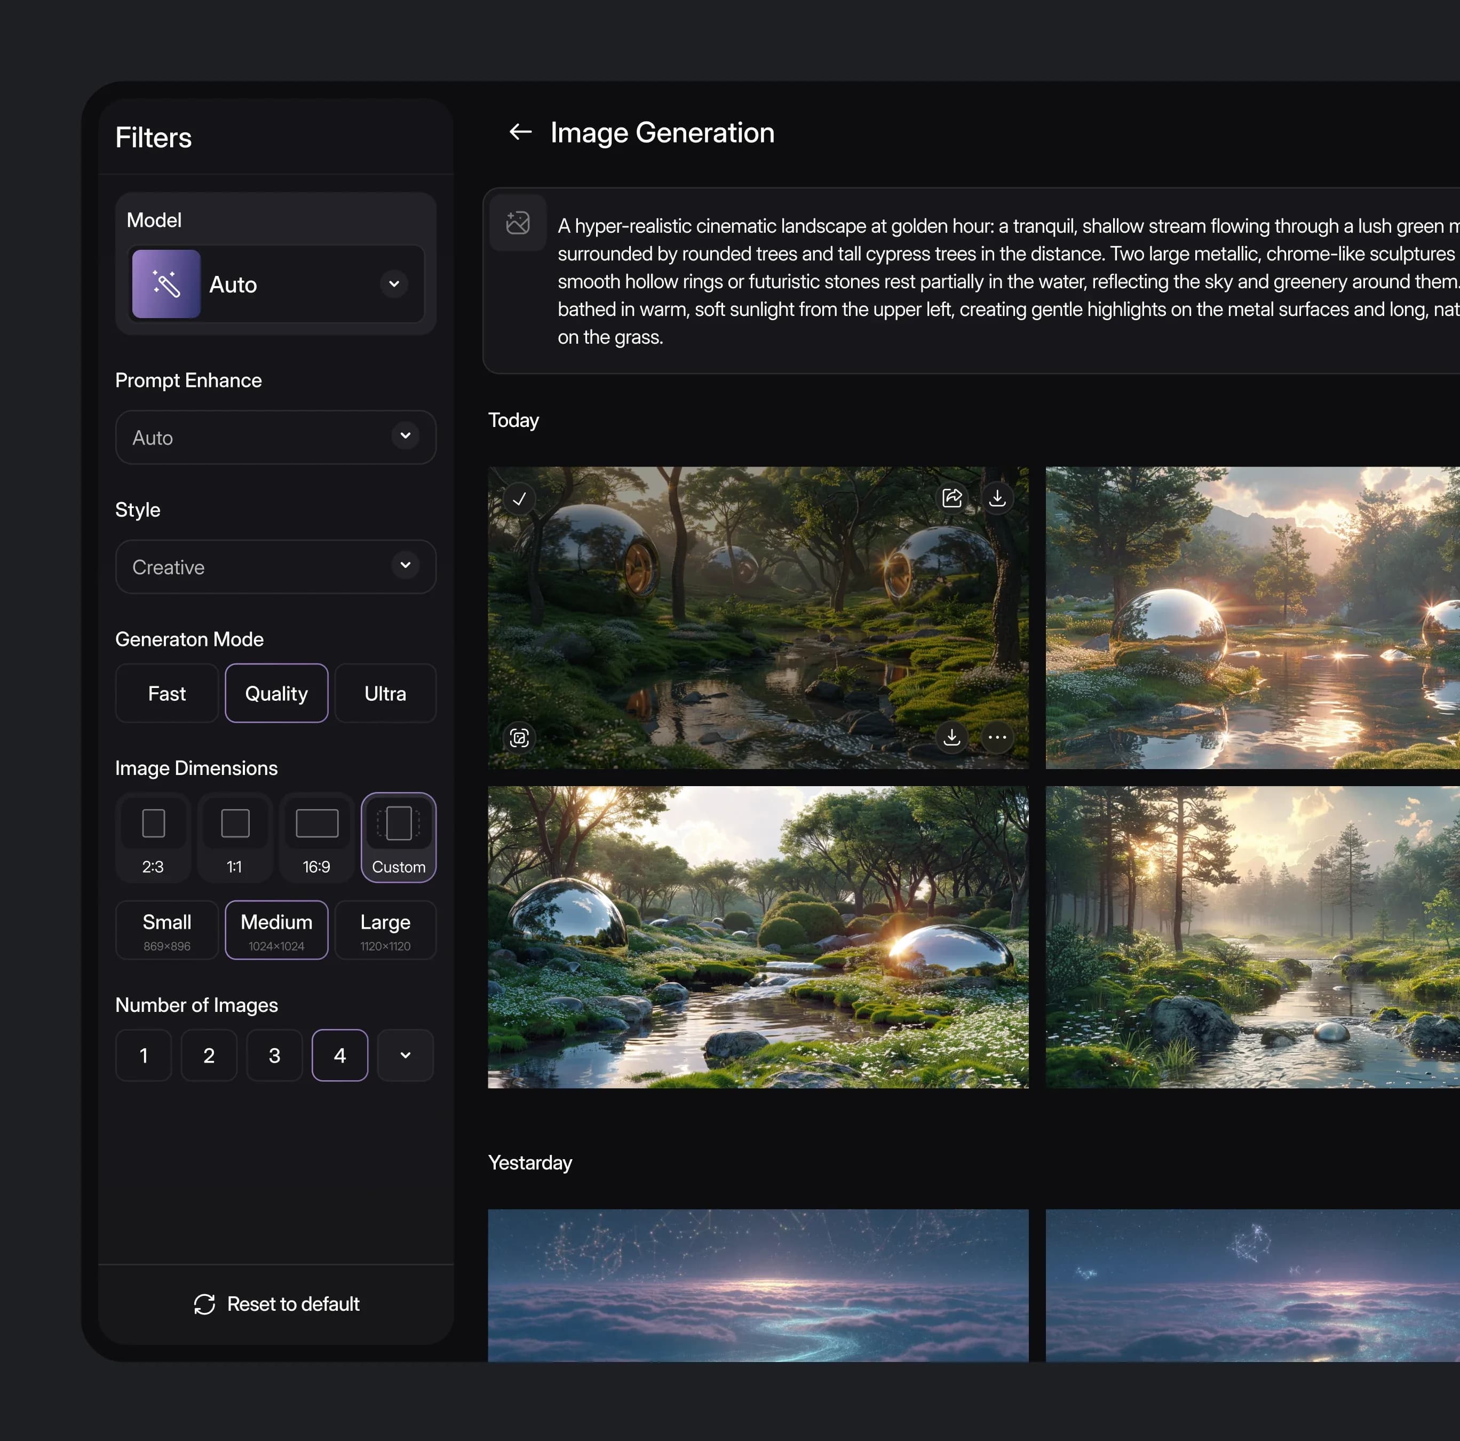Viewport: 1460px width, 1441px height.
Task: Expand more number of images options
Action: tap(406, 1056)
